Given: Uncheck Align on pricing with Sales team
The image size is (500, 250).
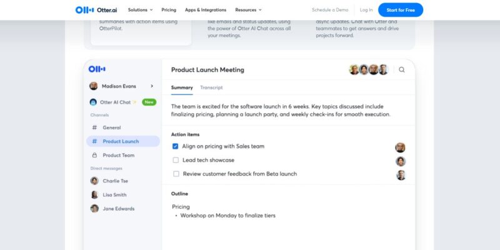Looking at the screenshot, I should 176,146.
